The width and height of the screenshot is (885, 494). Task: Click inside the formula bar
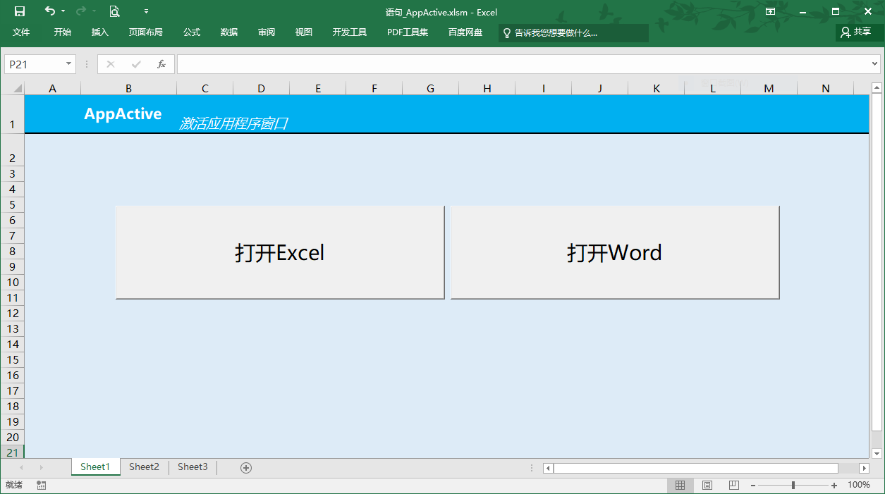[x=523, y=64]
